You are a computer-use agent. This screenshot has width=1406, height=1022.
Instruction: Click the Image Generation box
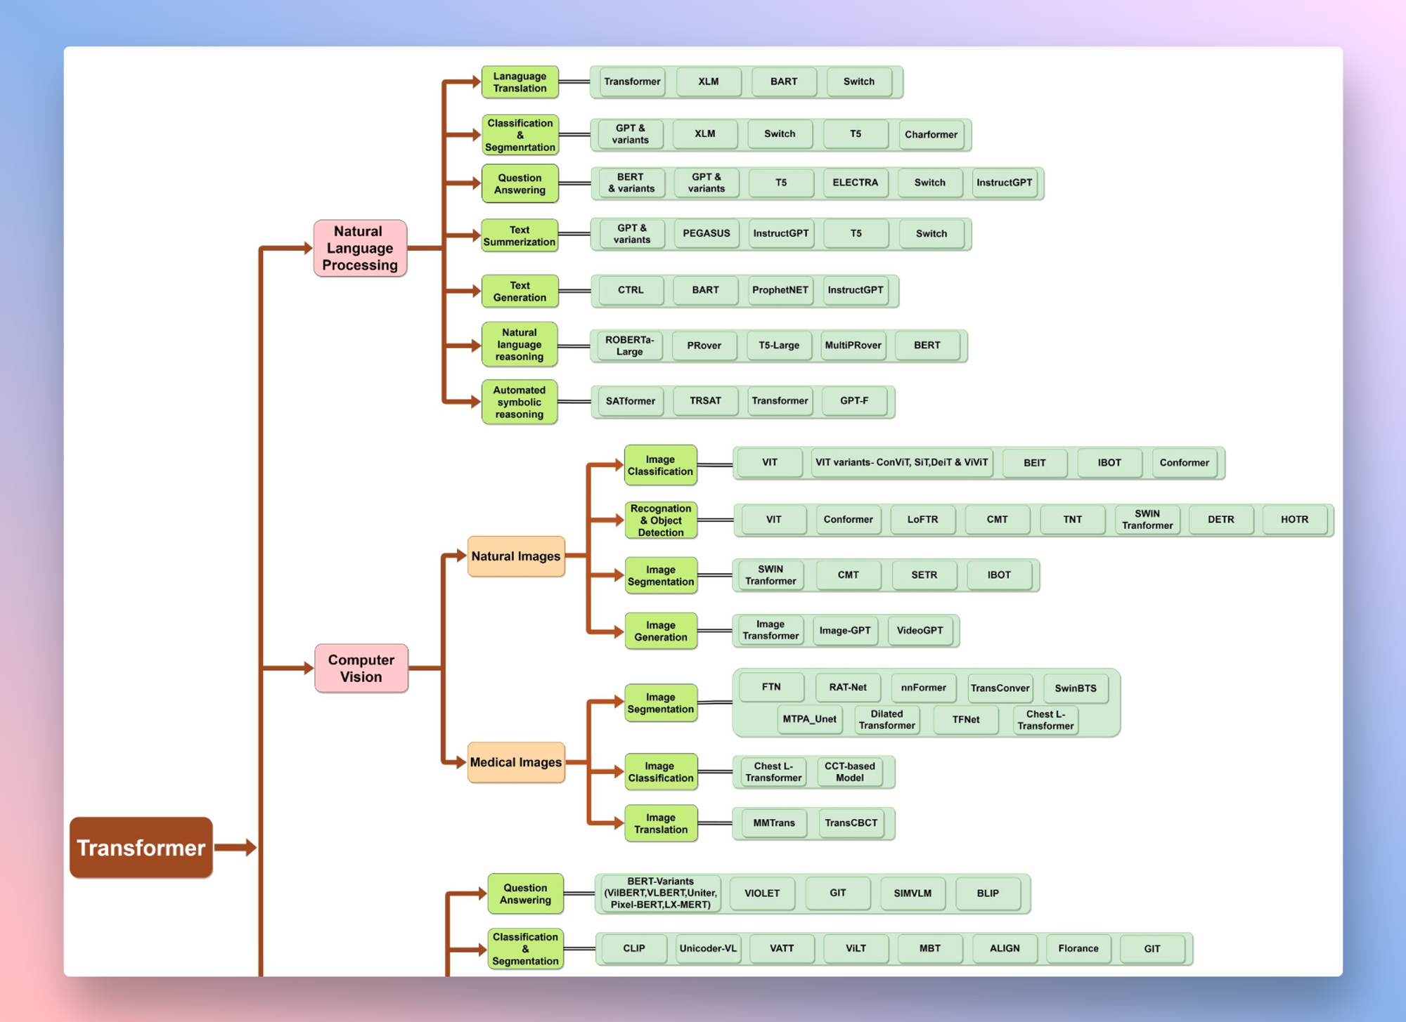[x=661, y=631]
